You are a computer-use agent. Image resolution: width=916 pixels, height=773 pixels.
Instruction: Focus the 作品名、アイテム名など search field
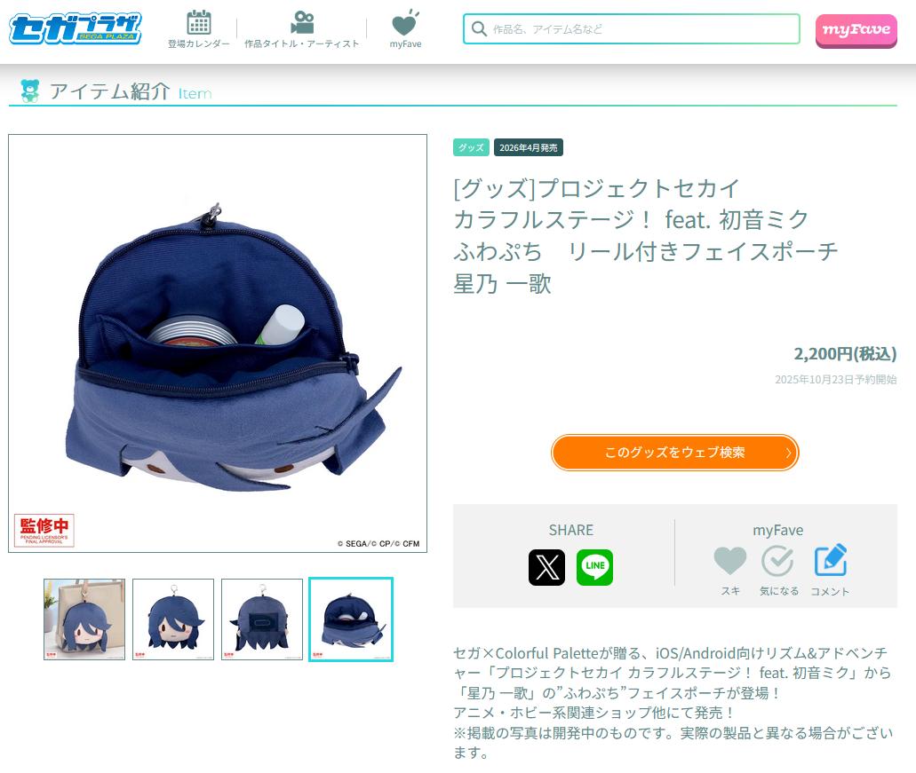point(632,28)
